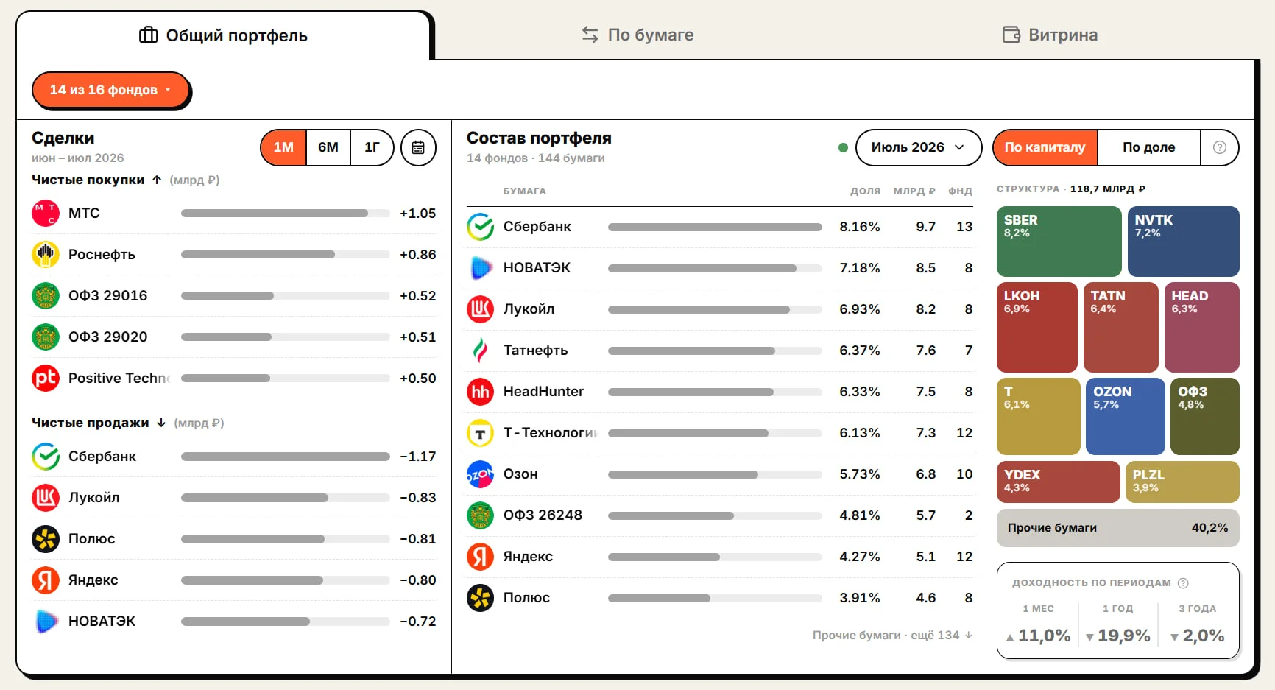Viewport: 1275px width, 690px height.
Task: Select the 6М deals period
Action: pyautogui.click(x=328, y=147)
